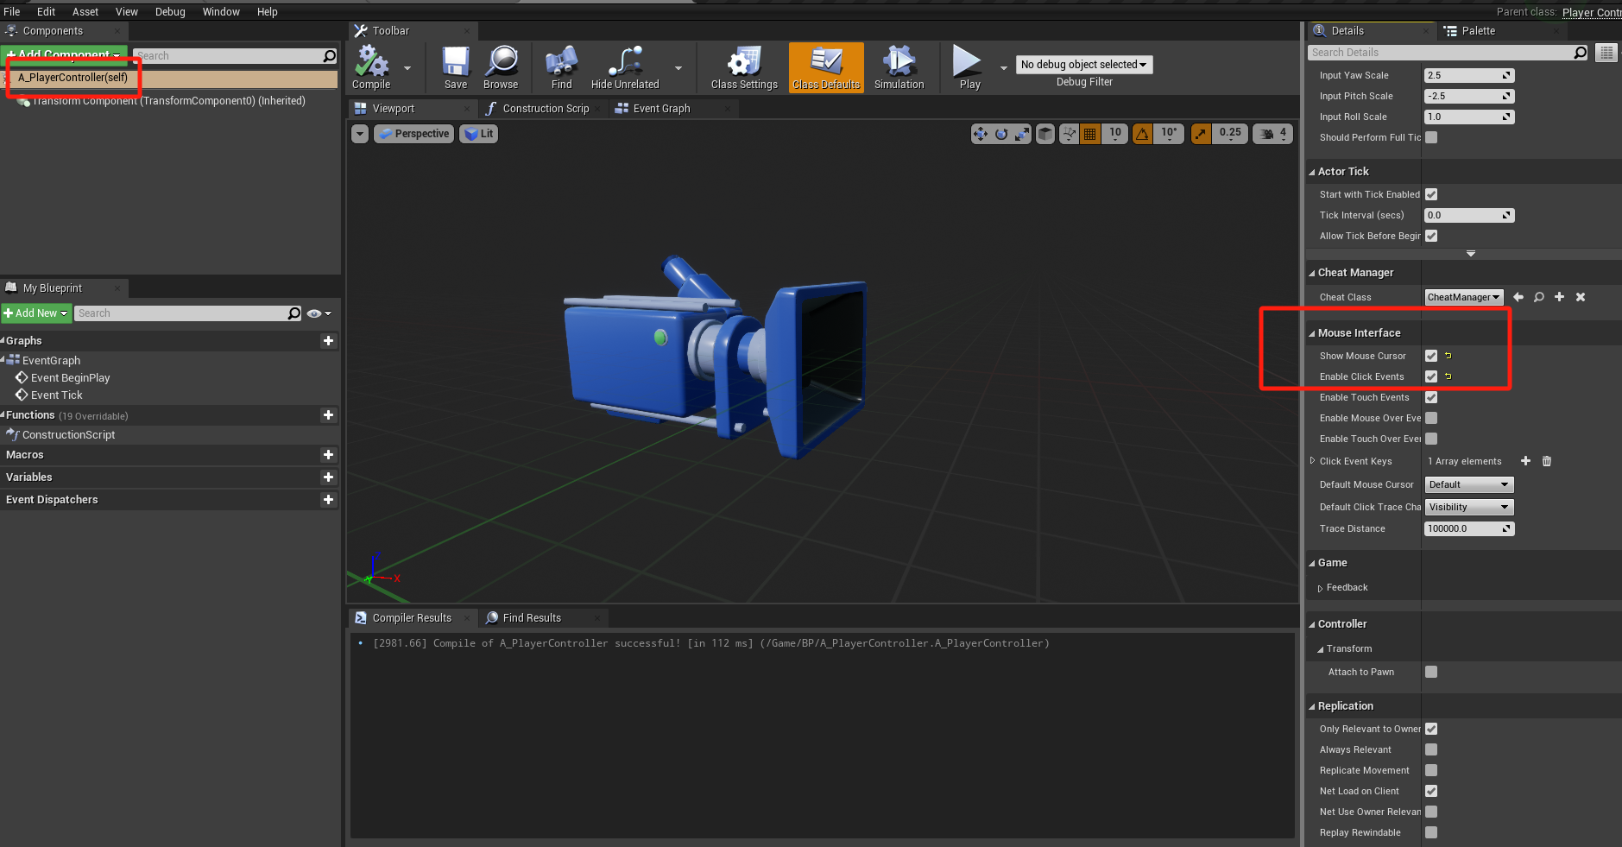
Task: Click the Perspective viewport mode button
Action: (414, 134)
